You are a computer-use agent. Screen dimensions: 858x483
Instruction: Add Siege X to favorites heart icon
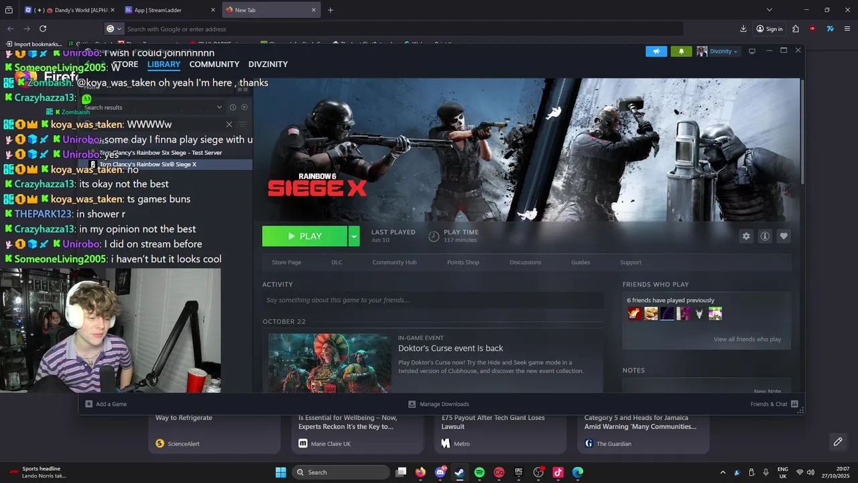click(x=784, y=236)
